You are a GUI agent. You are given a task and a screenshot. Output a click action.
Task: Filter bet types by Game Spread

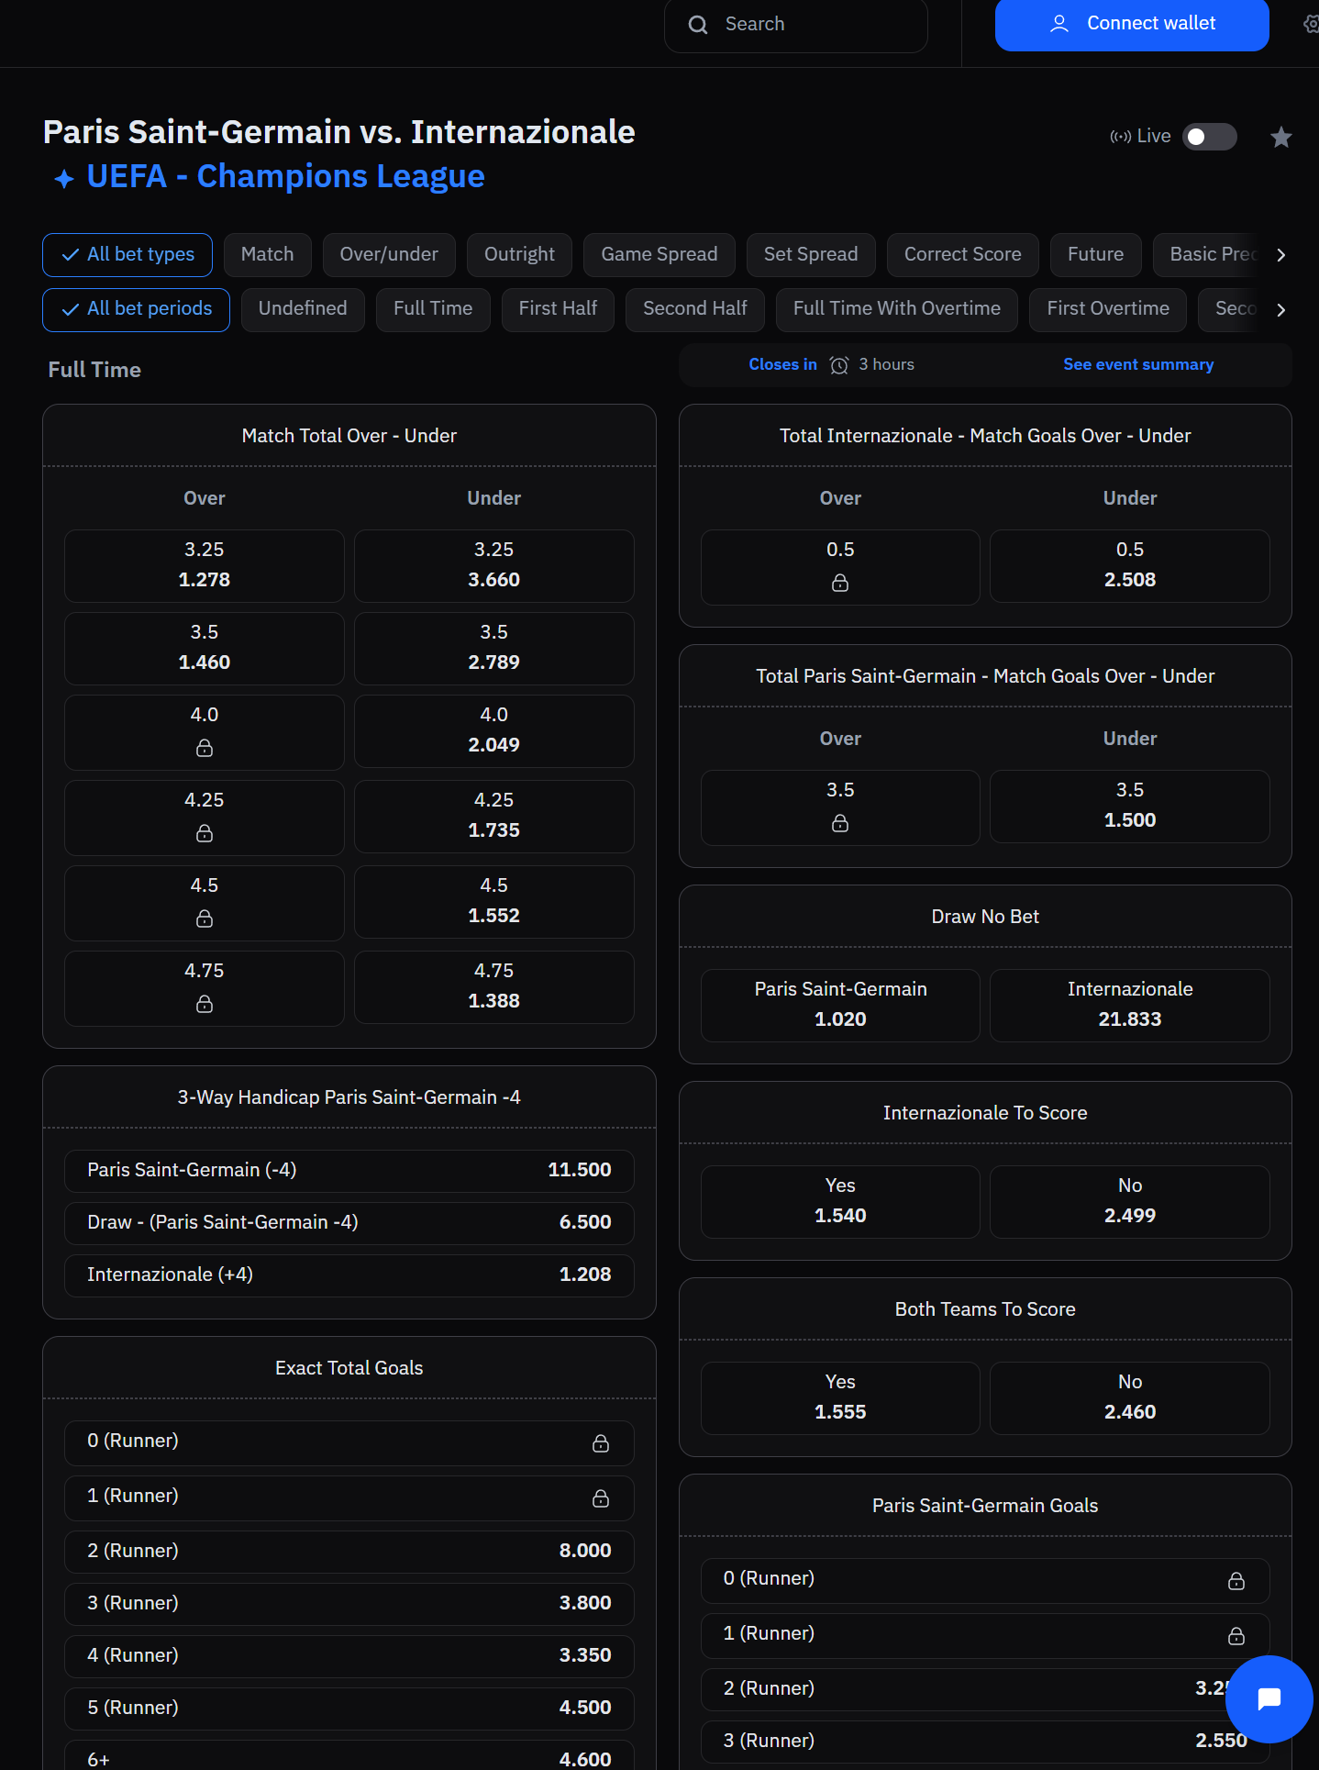pos(659,255)
